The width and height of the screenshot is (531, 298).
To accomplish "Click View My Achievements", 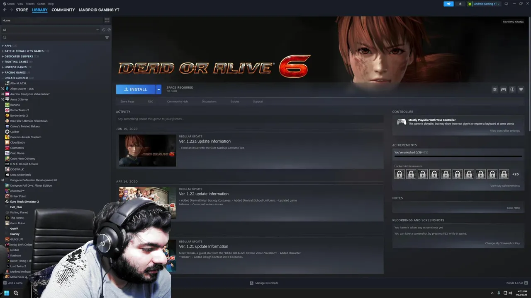I will [505, 186].
